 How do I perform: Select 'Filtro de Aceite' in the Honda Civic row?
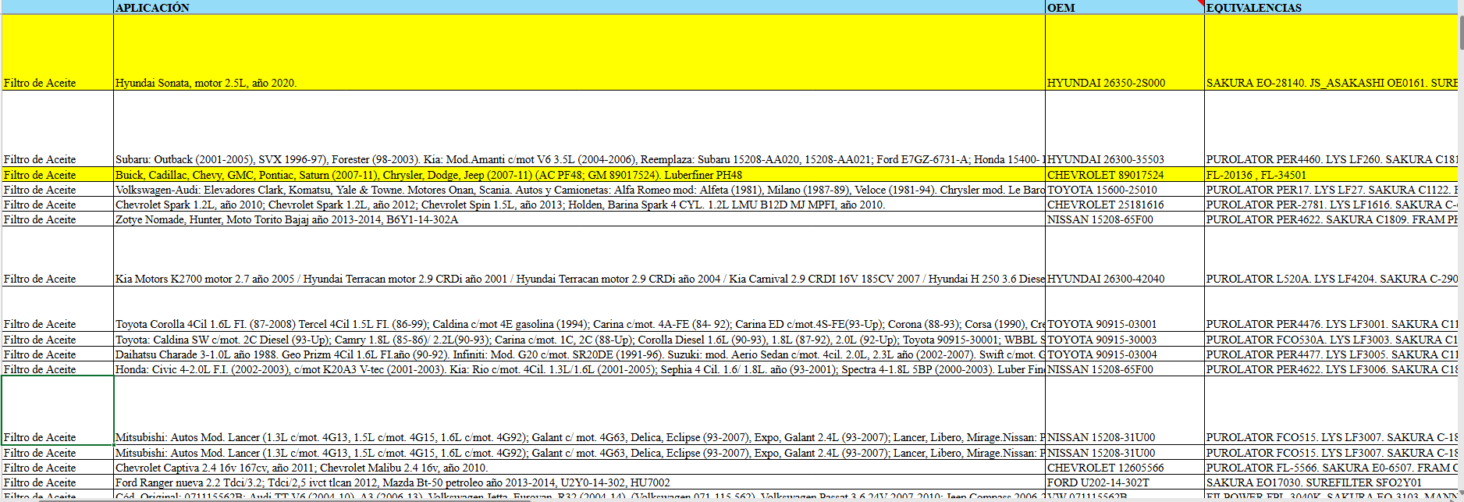(x=58, y=369)
